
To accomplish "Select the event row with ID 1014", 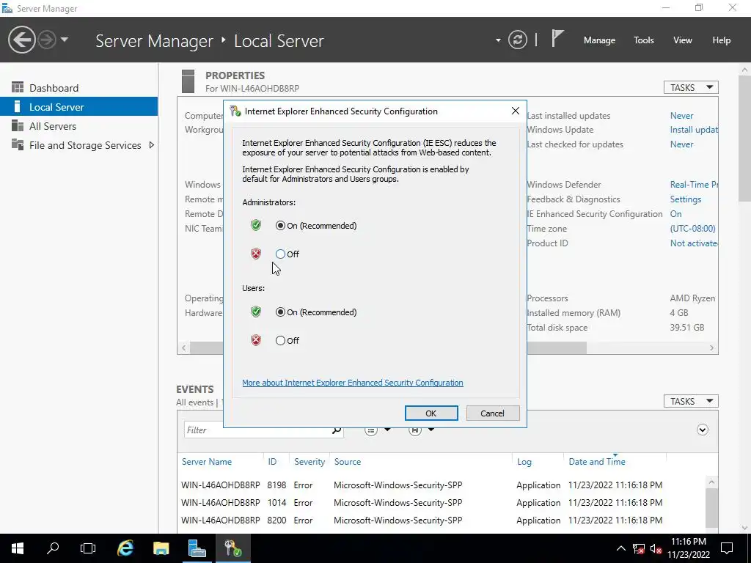I will click(x=441, y=503).
